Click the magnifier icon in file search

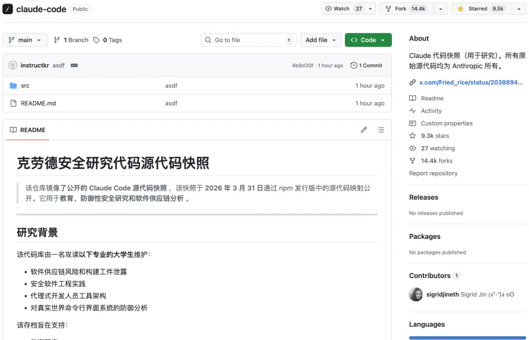point(208,40)
